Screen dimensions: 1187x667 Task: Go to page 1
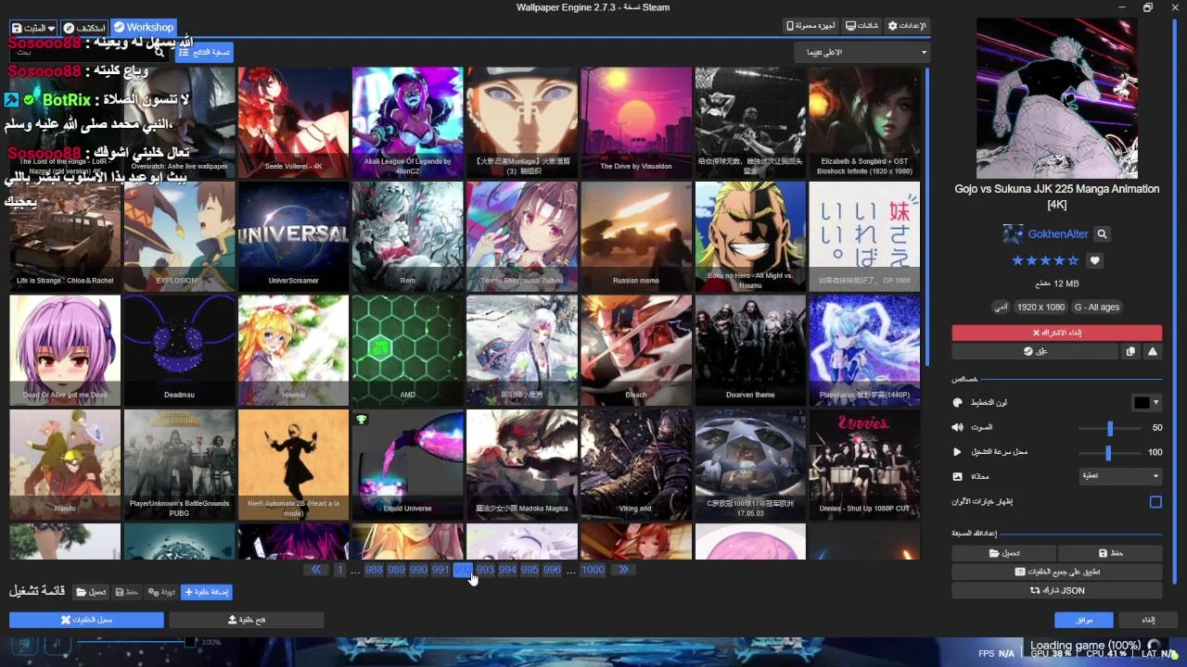click(340, 570)
